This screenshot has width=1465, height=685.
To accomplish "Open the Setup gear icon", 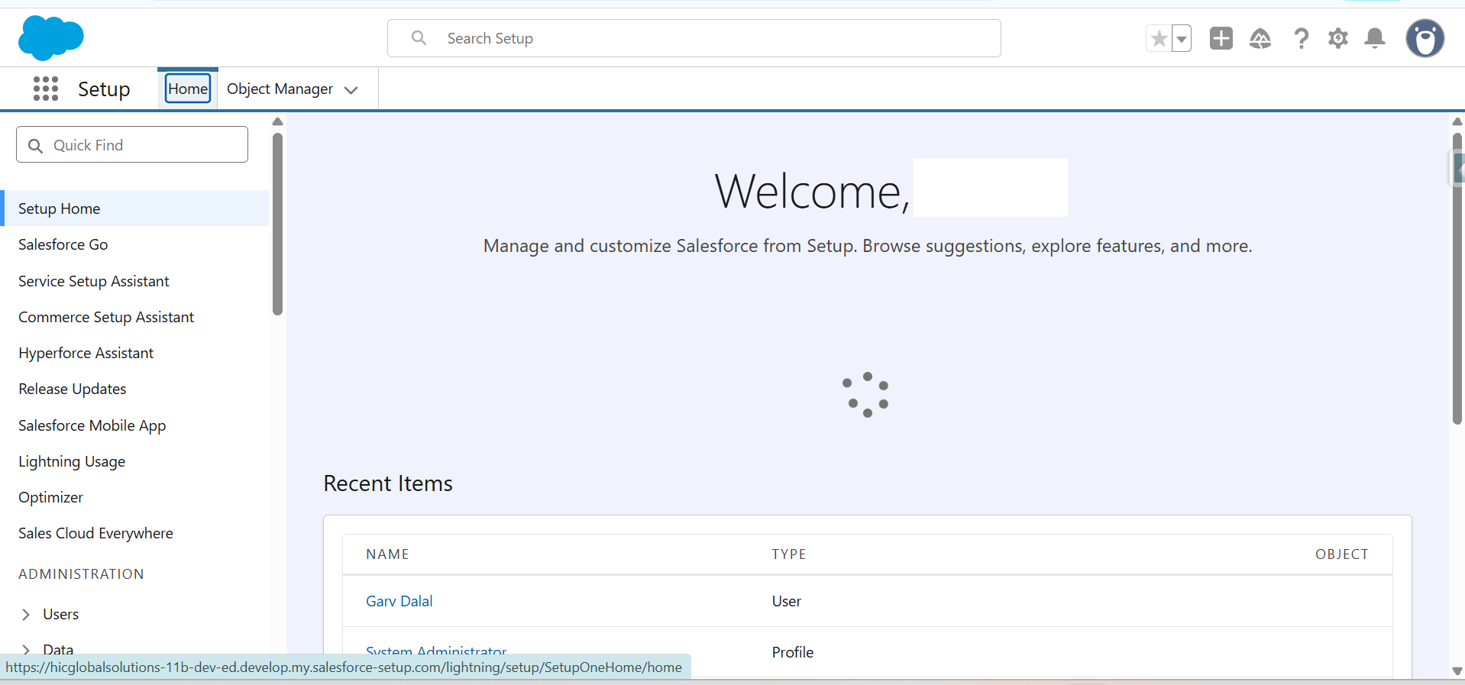I will pos(1337,38).
